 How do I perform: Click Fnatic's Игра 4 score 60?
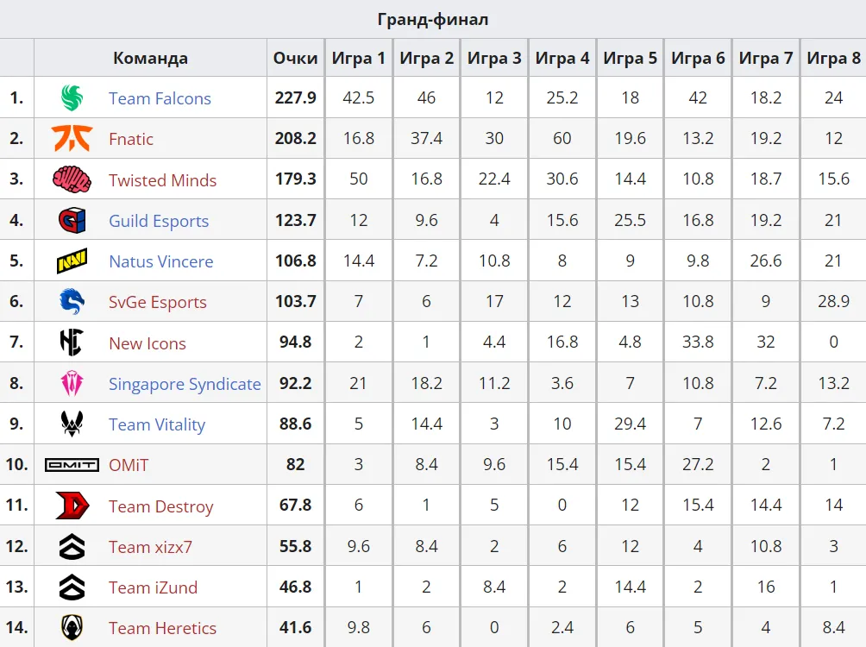(x=562, y=138)
